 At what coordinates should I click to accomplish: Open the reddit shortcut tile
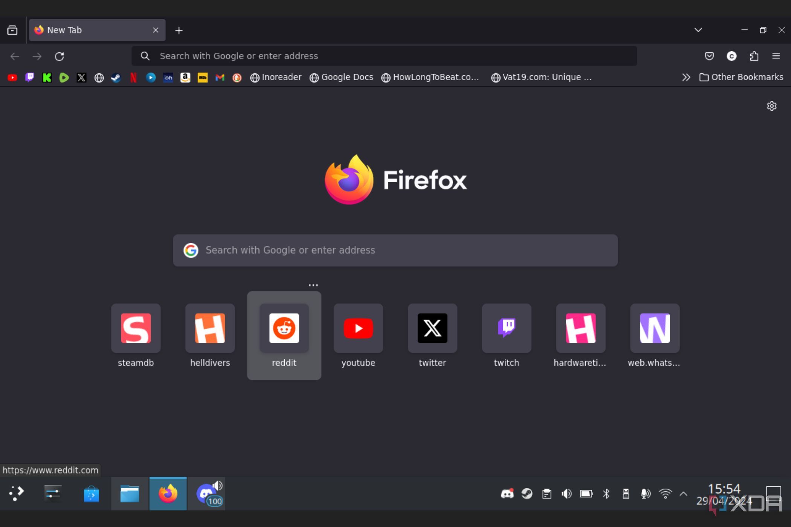click(284, 335)
